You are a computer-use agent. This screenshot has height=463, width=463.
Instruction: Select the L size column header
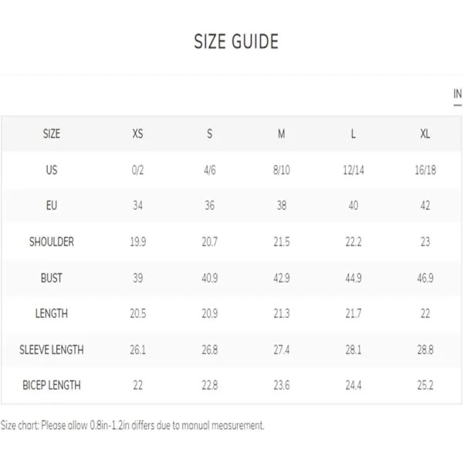pos(353,133)
